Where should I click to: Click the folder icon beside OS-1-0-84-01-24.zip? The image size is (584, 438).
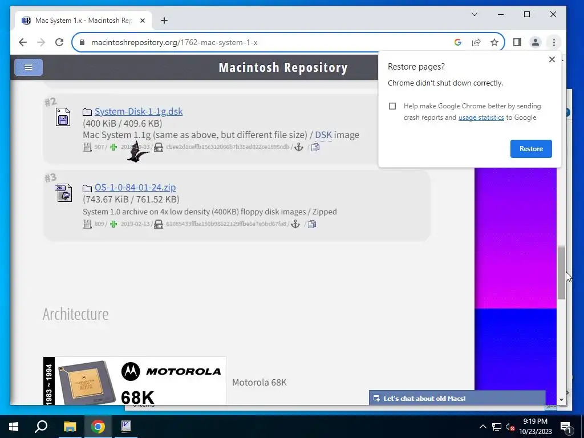point(87,188)
